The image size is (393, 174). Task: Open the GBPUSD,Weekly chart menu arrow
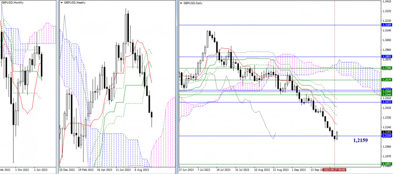(62, 3)
